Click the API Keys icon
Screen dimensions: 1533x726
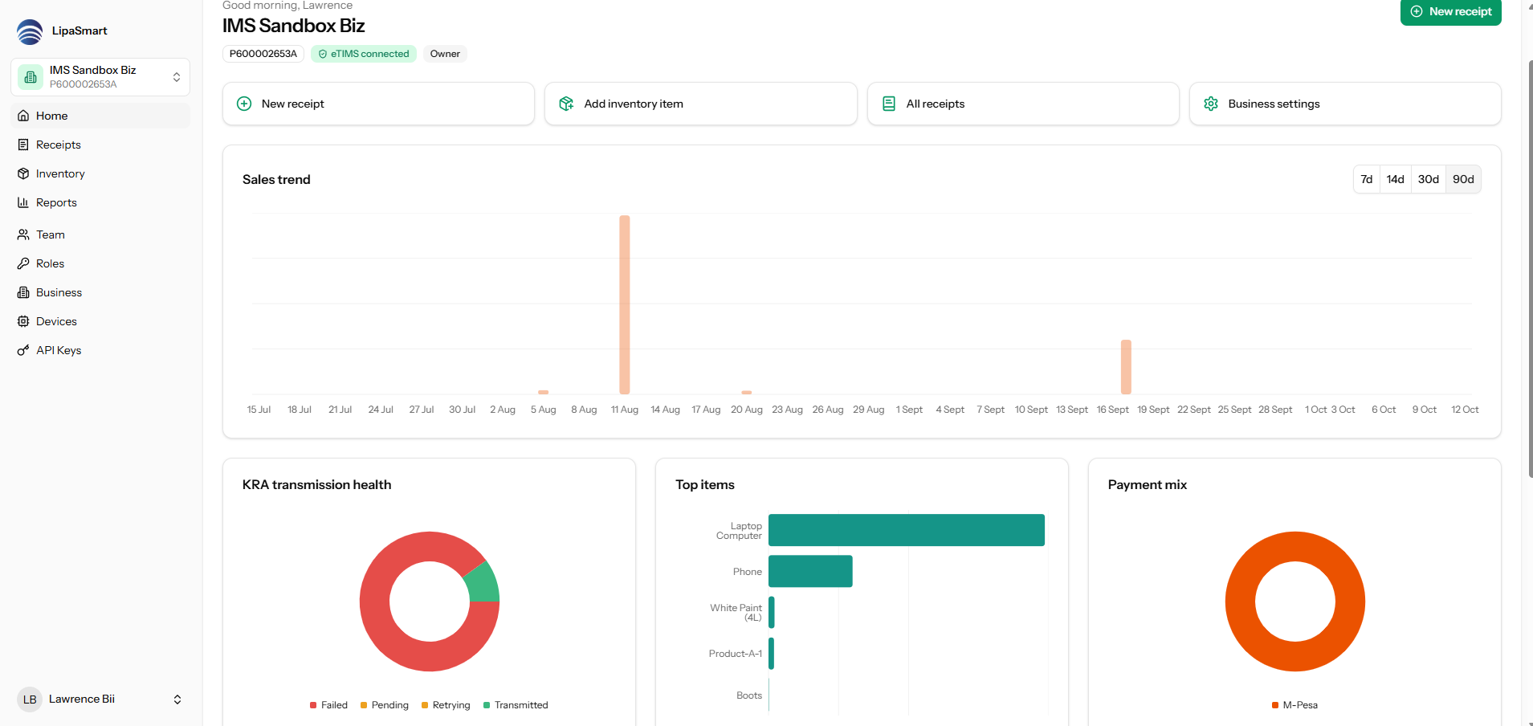pos(23,350)
